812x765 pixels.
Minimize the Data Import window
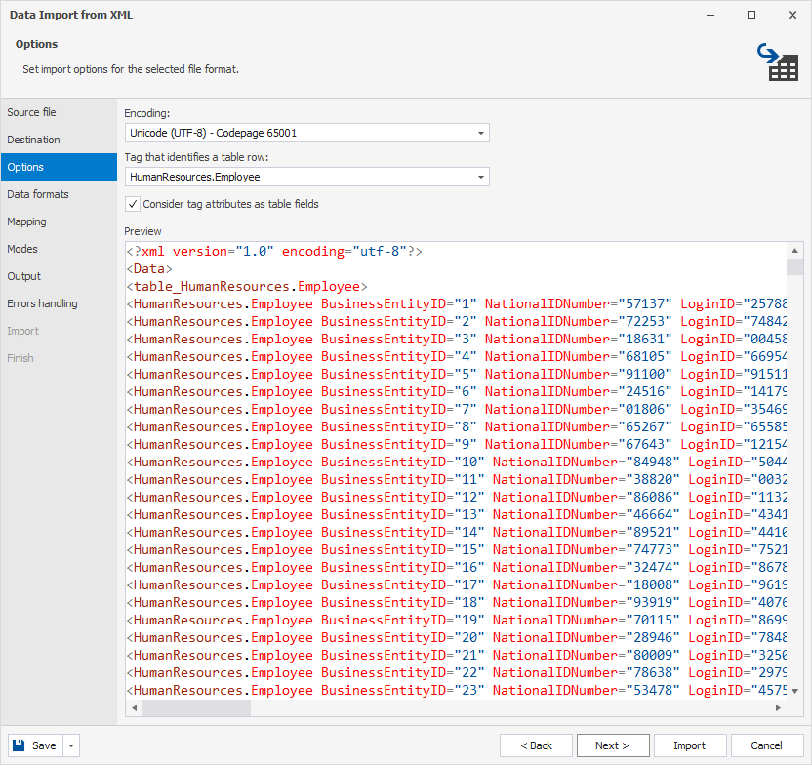click(710, 15)
